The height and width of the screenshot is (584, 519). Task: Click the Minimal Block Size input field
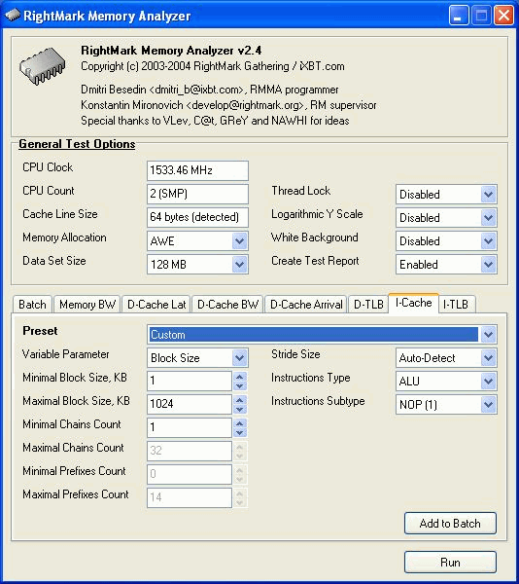click(190, 381)
